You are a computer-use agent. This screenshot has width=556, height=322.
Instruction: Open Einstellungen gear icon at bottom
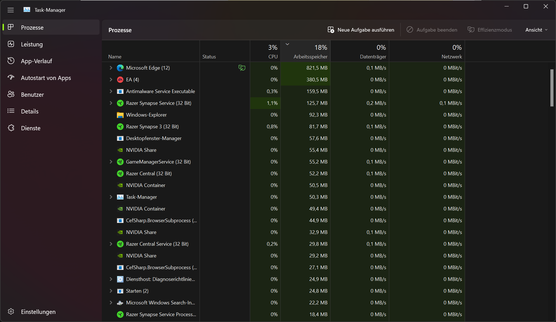click(x=11, y=311)
